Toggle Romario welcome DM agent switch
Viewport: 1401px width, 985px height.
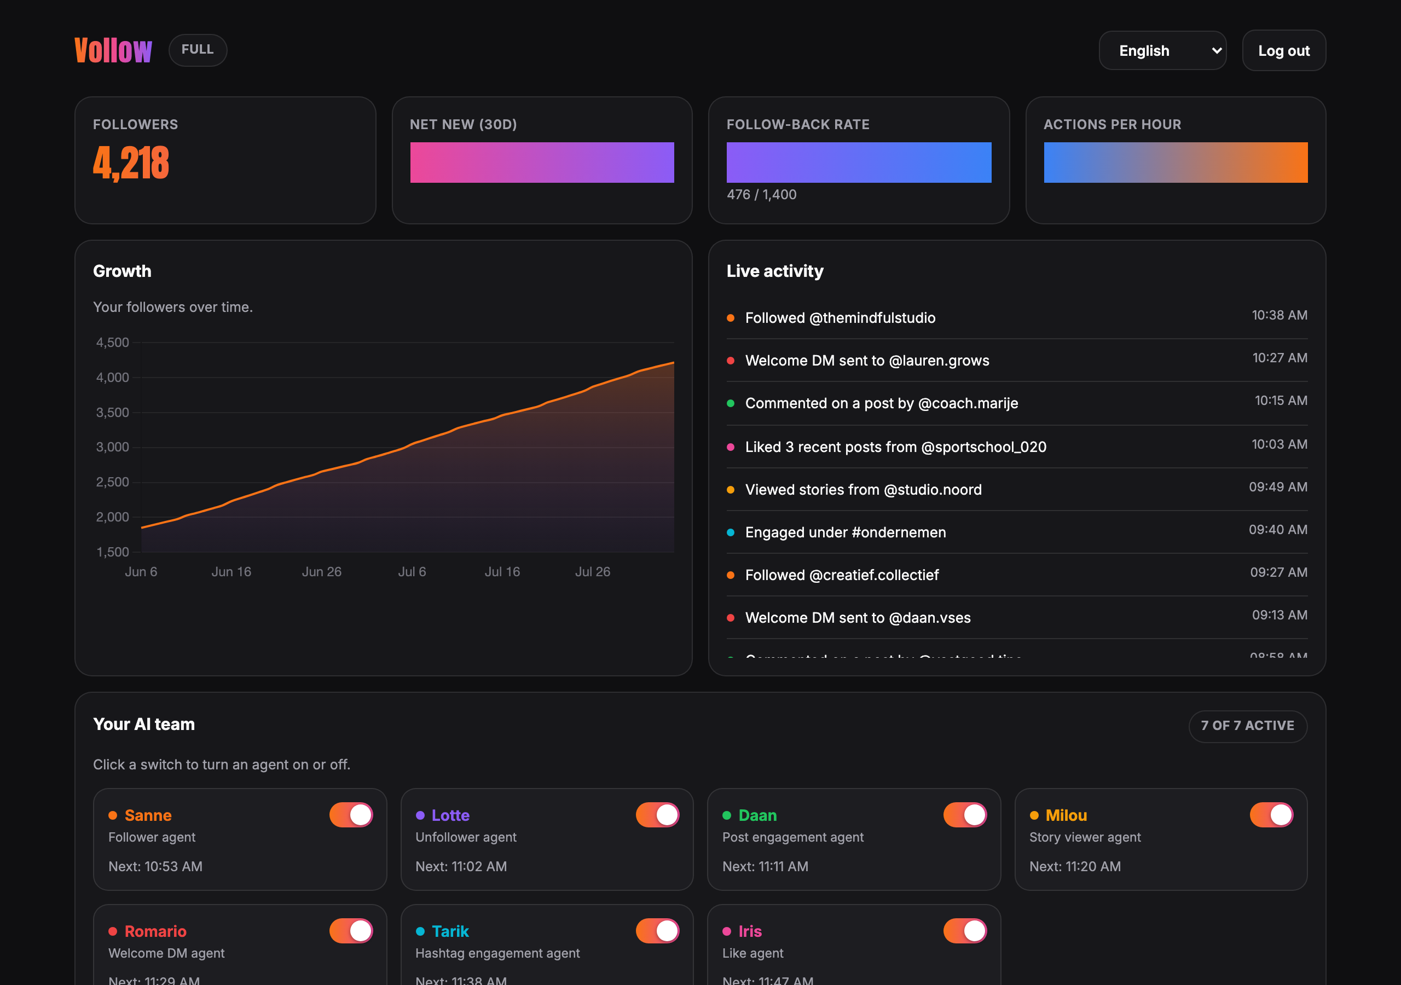click(351, 931)
